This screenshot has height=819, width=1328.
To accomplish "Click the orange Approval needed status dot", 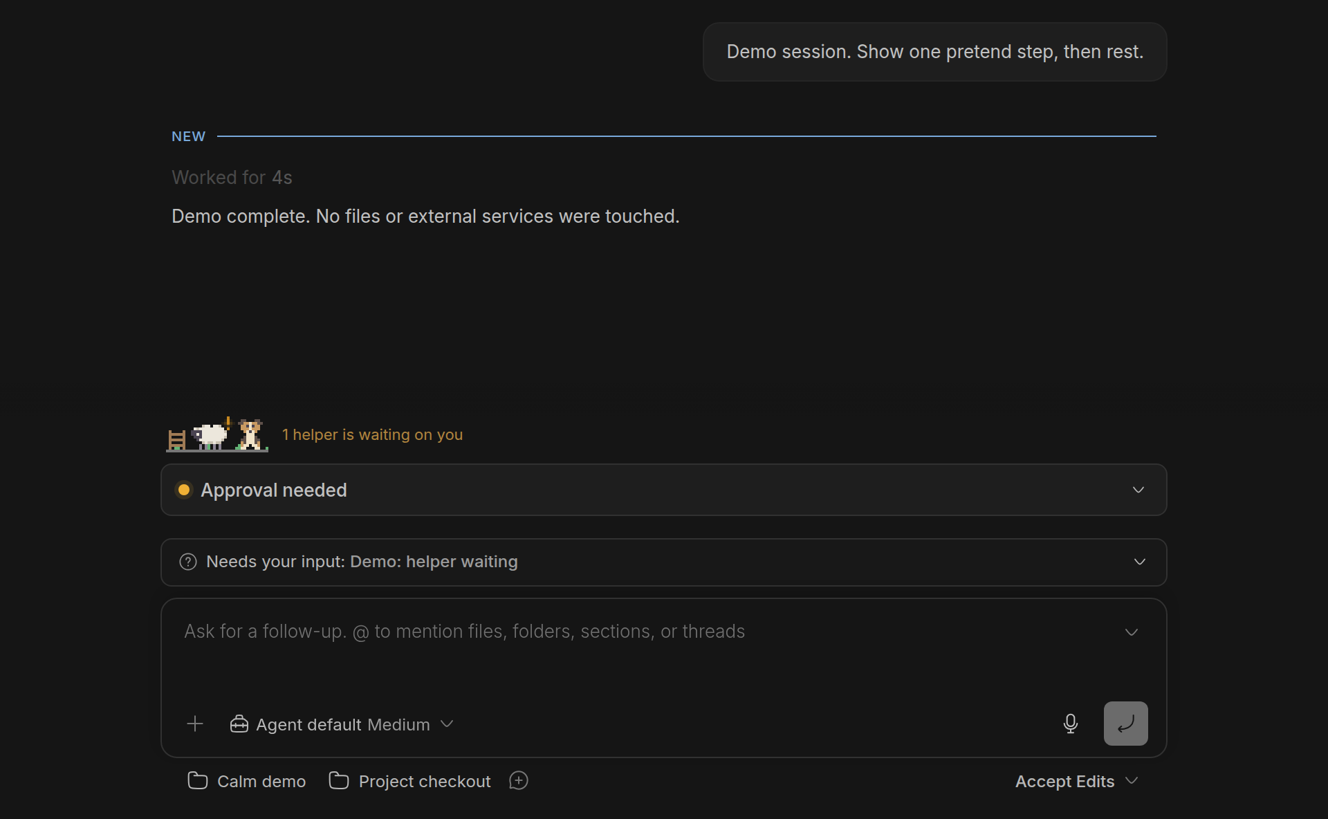I will (x=184, y=490).
